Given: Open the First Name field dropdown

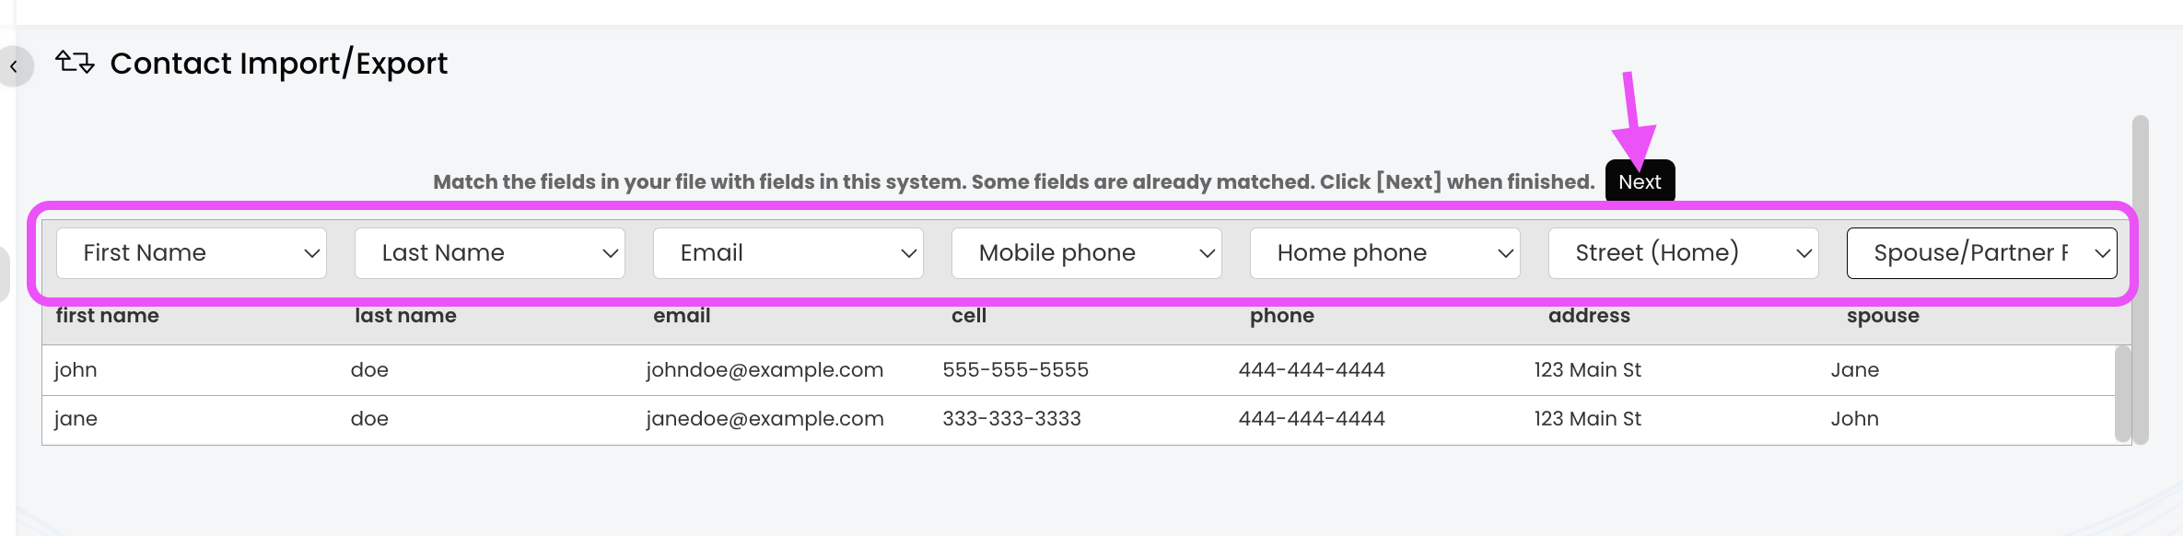Looking at the screenshot, I should click(192, 253).
